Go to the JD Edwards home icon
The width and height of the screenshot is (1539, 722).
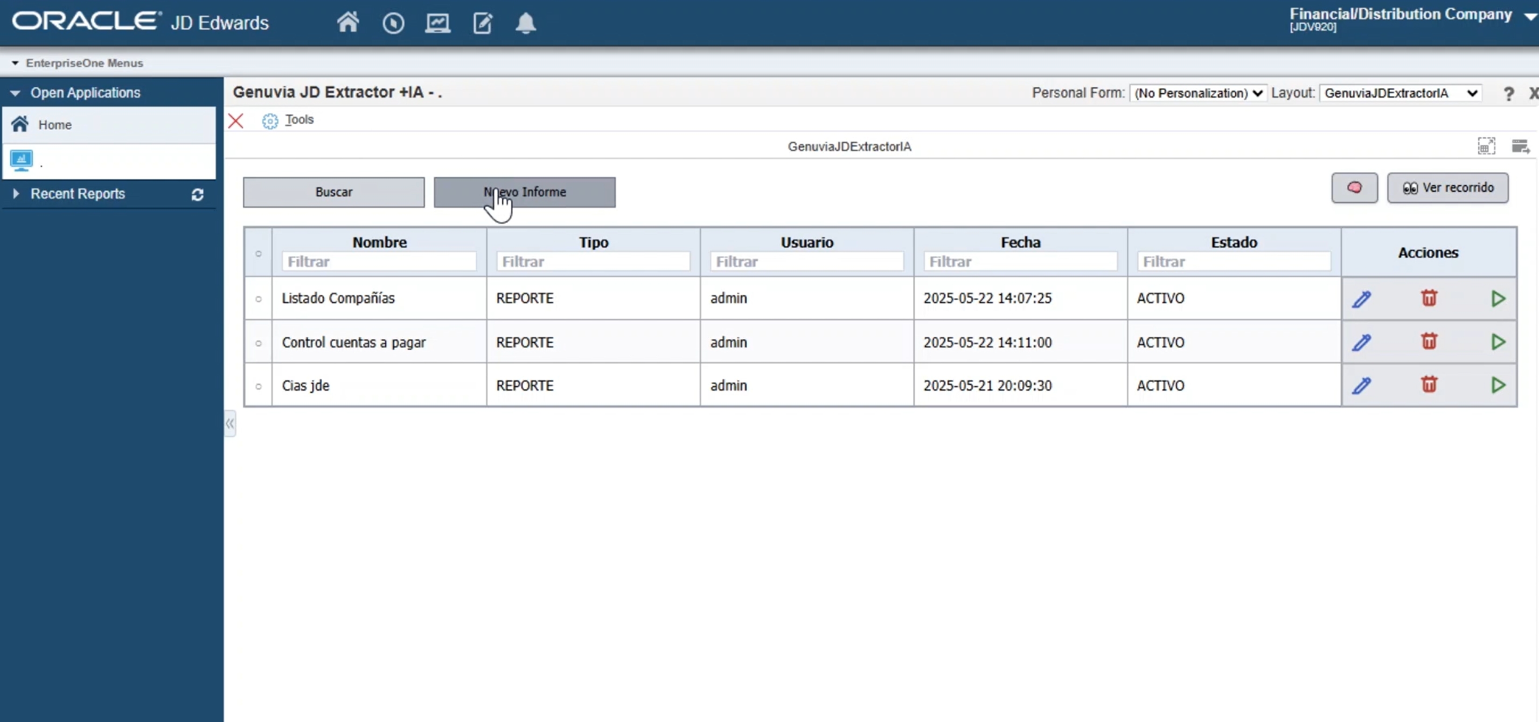point(347,23)
